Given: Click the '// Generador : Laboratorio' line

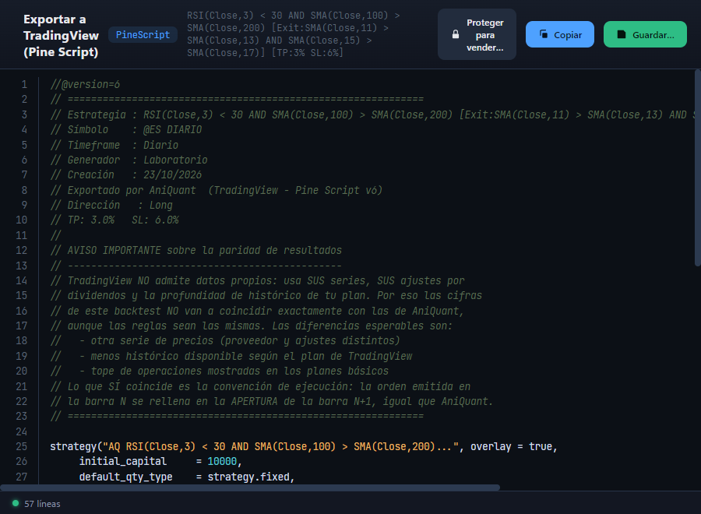Looking at the screenshot, I should 129,160.
